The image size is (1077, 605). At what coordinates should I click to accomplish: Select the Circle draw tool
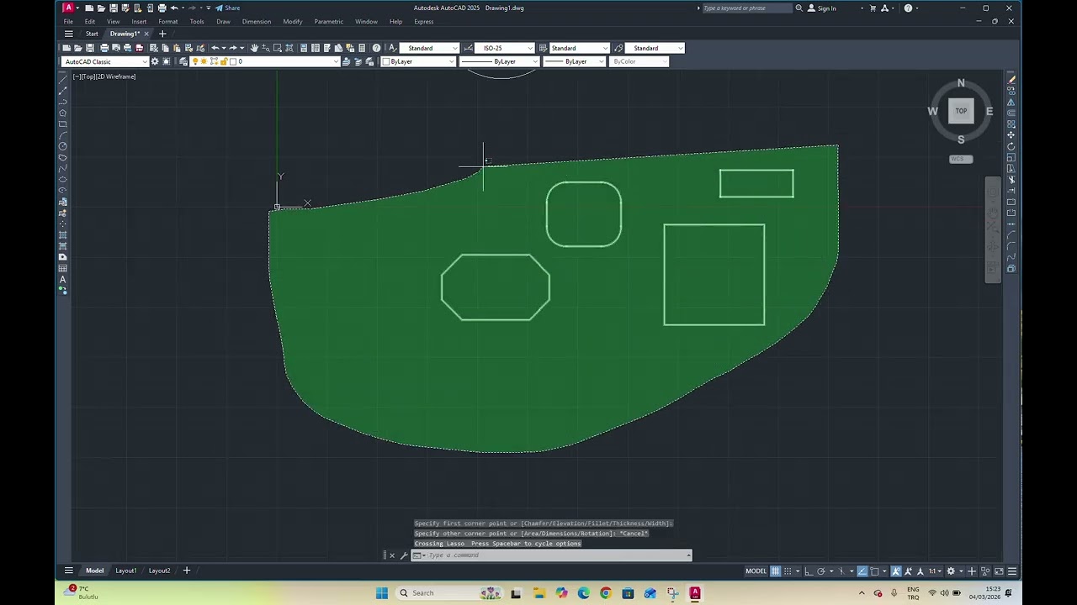[62, 146]
